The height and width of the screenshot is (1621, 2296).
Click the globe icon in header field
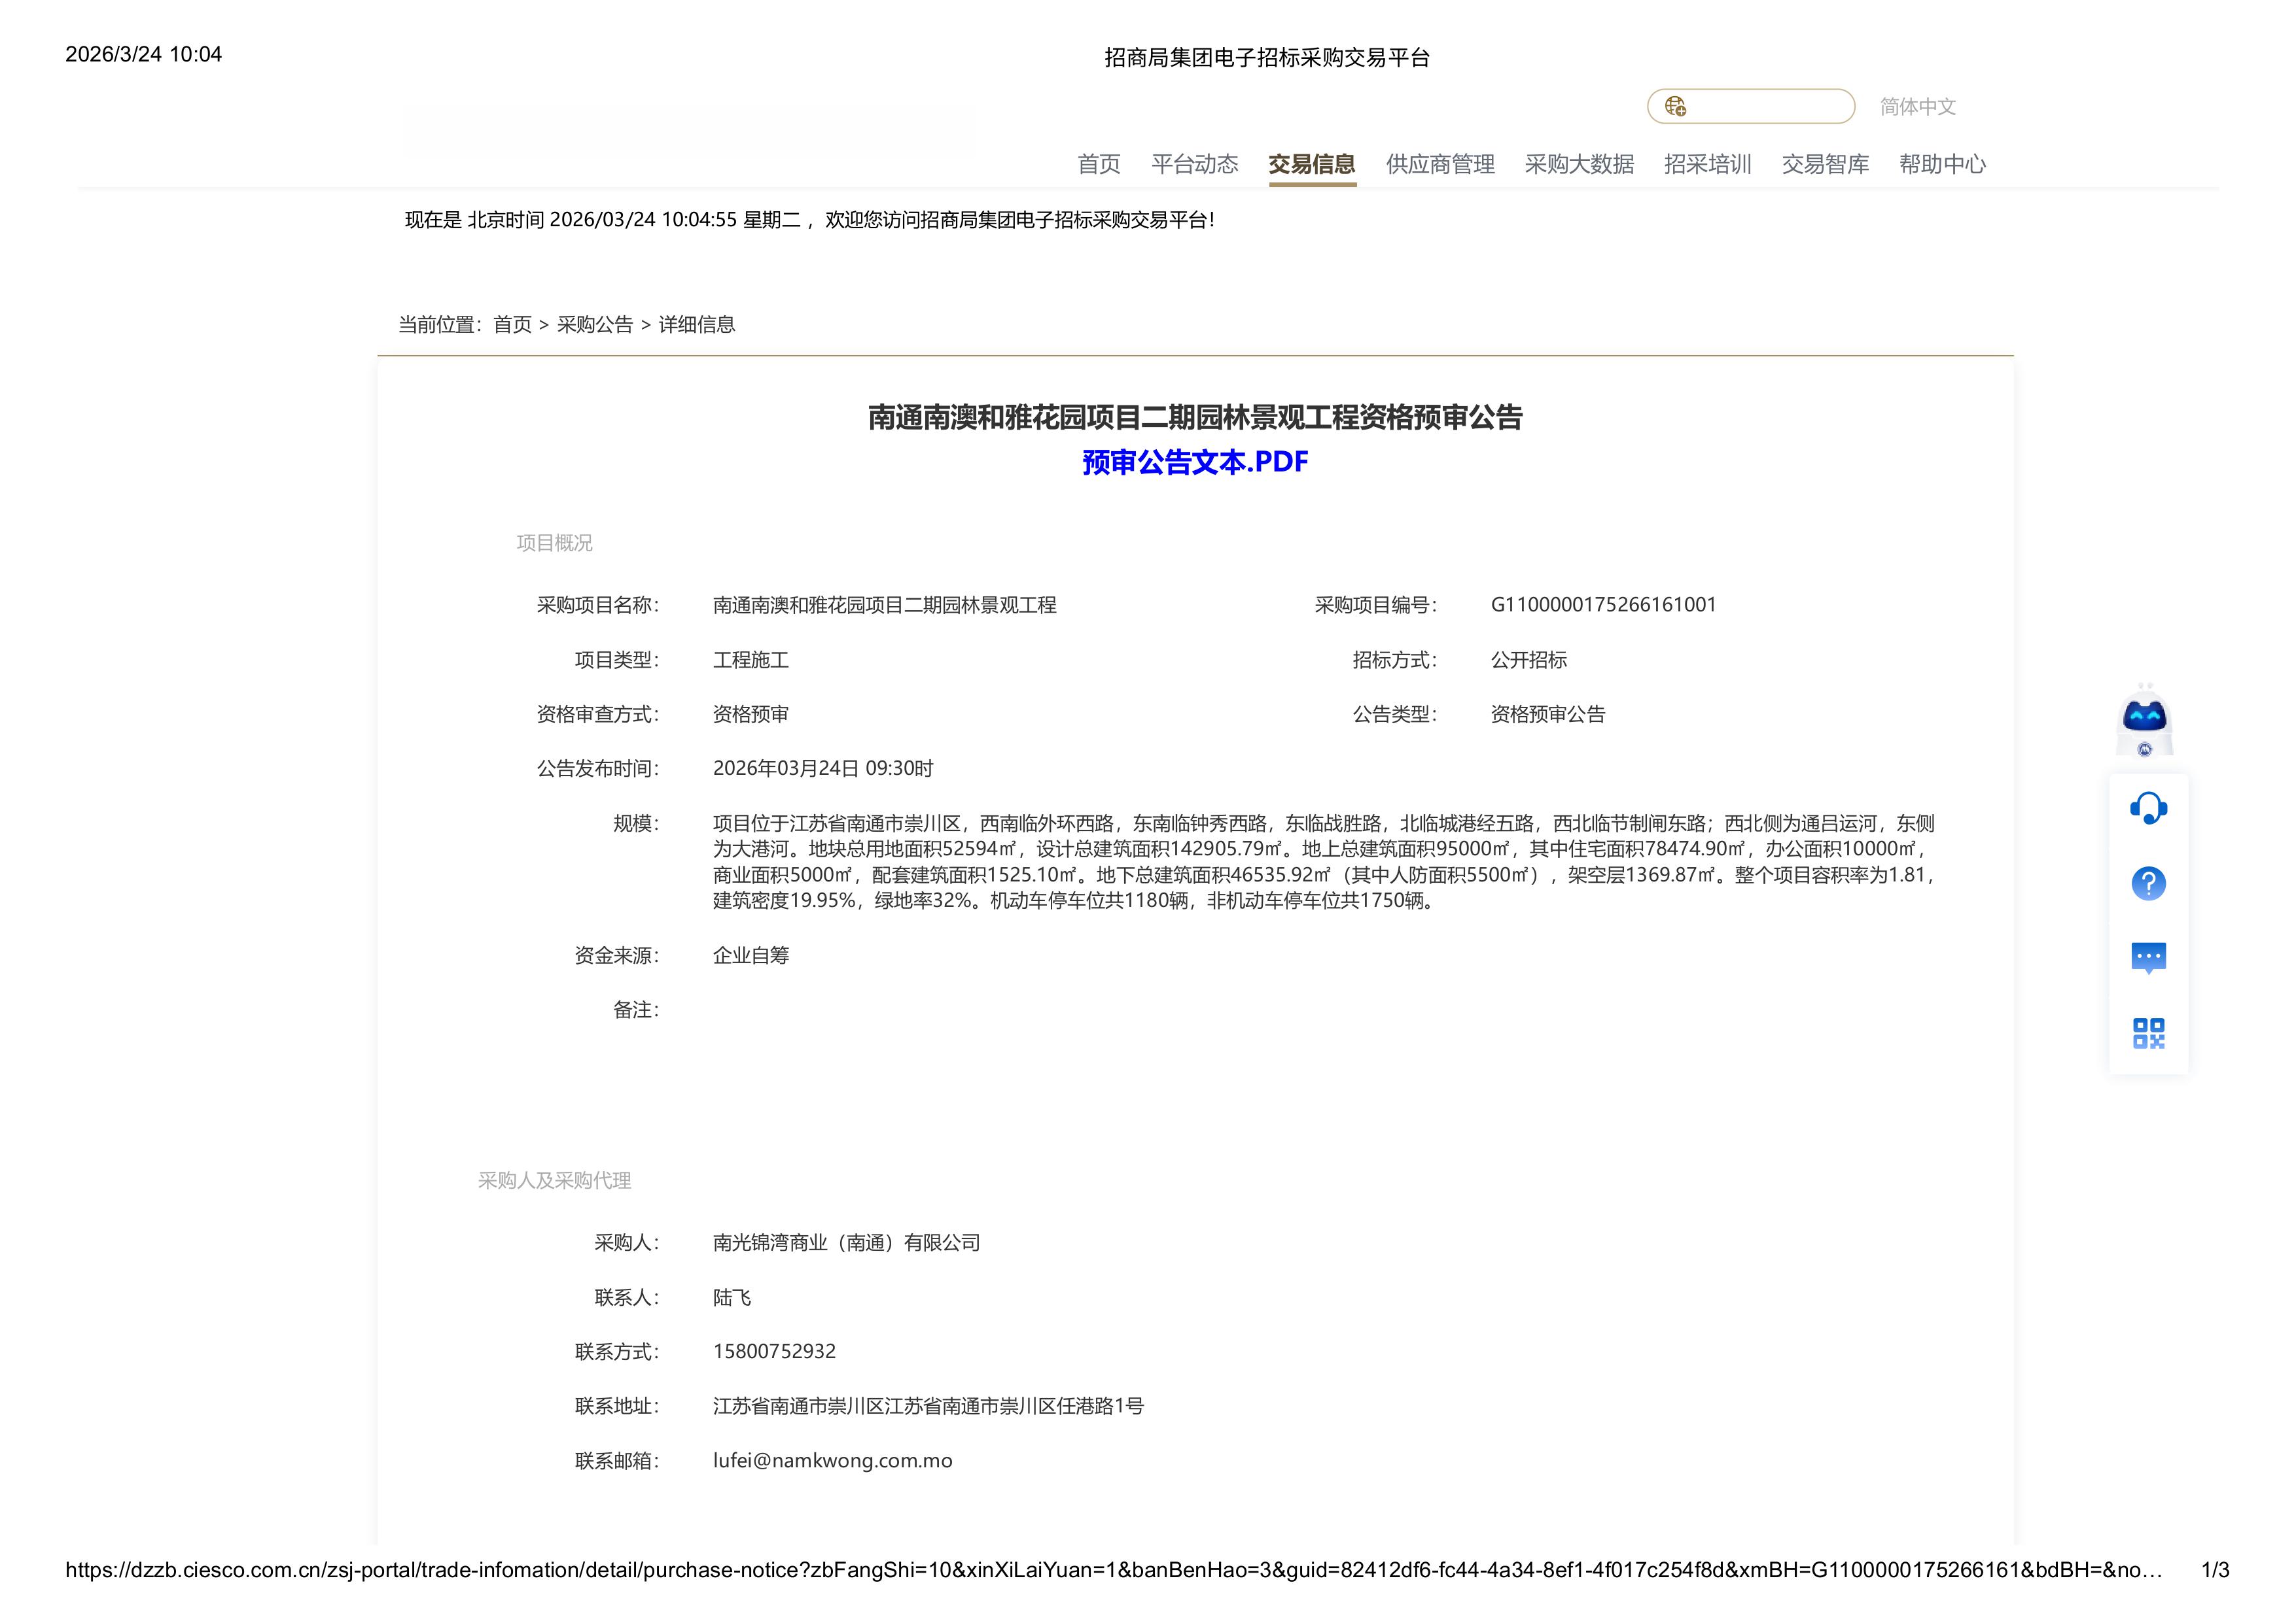[x=1675, y=106]
